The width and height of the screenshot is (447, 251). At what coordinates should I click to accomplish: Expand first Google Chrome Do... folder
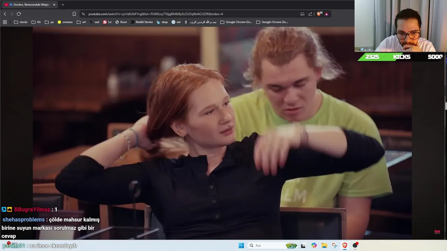[236, 22]
